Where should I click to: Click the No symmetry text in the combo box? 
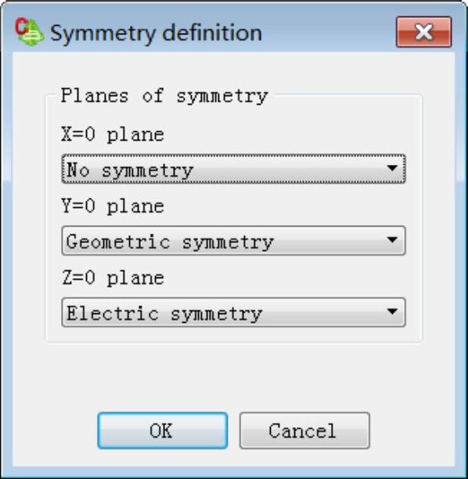pos(130,170)
